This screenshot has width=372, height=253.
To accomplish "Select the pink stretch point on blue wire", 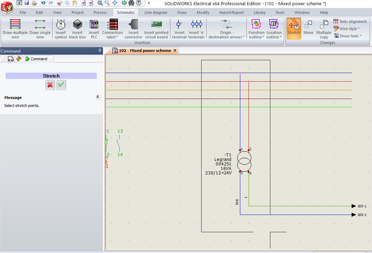I will [x=240, y=73].
